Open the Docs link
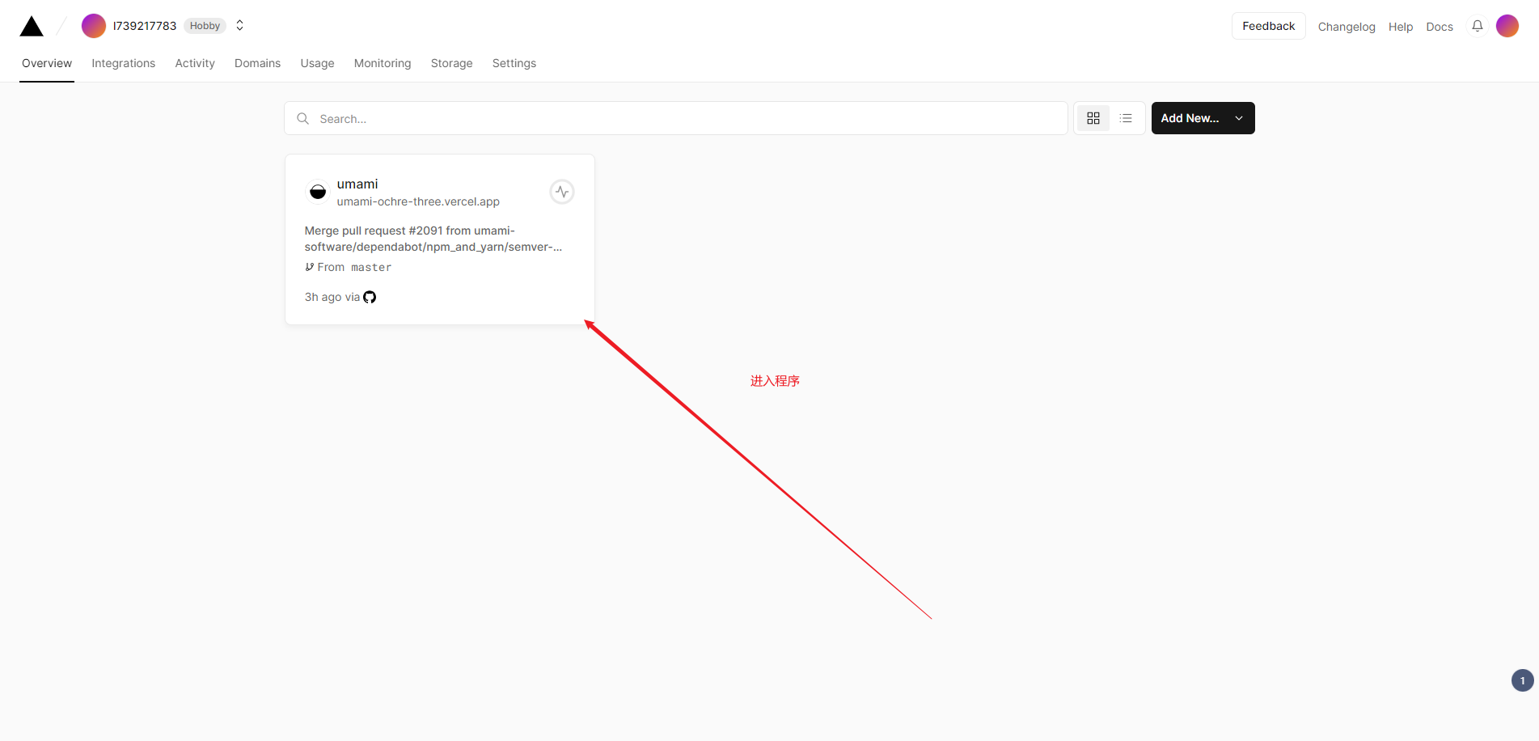Viewport: 1539px width, 741px height. coord(1440,27)
